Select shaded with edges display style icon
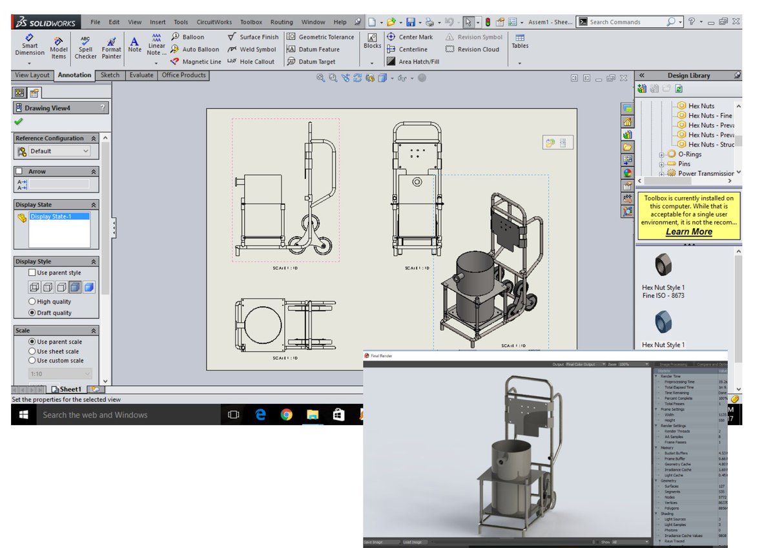The image size is (775, 548). (75, 287)
